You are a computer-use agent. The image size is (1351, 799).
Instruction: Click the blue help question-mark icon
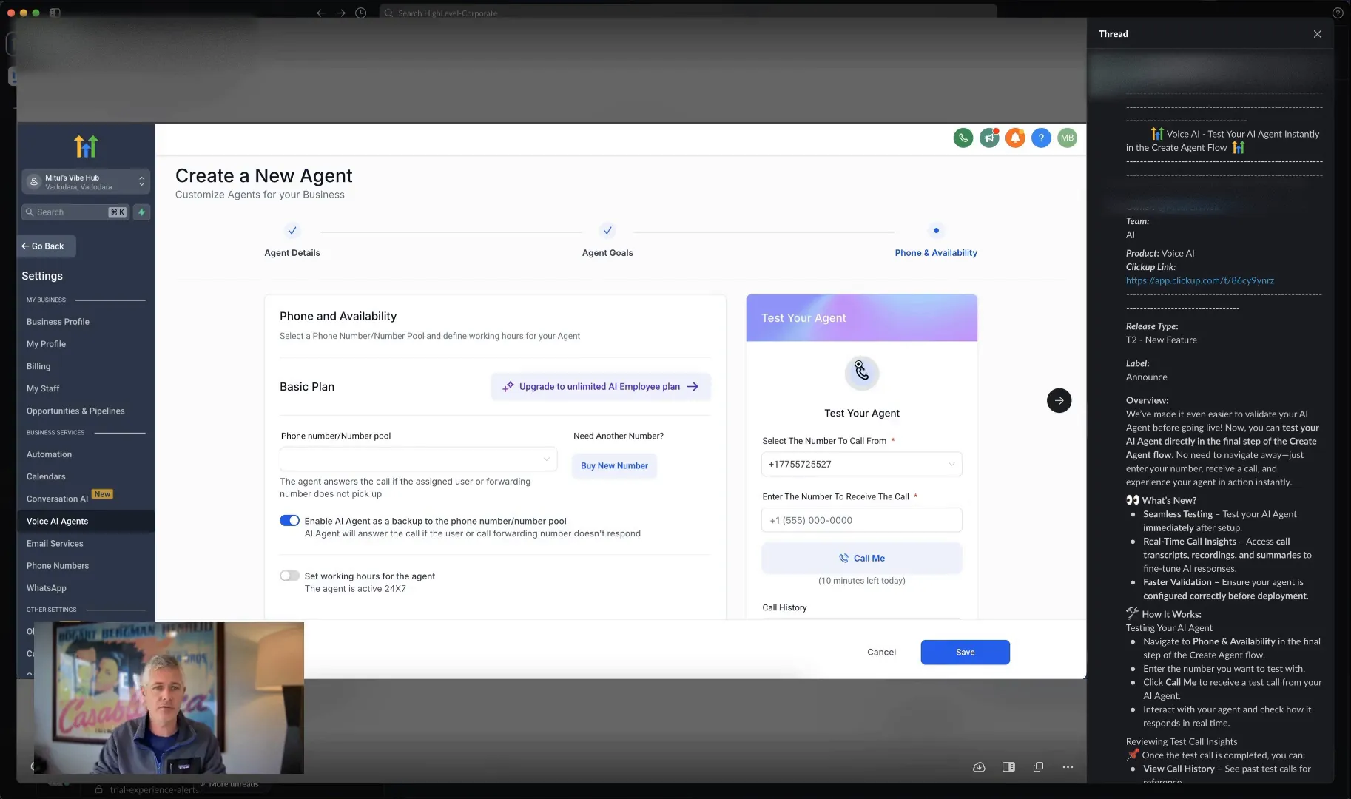(x=1041, y=138)
